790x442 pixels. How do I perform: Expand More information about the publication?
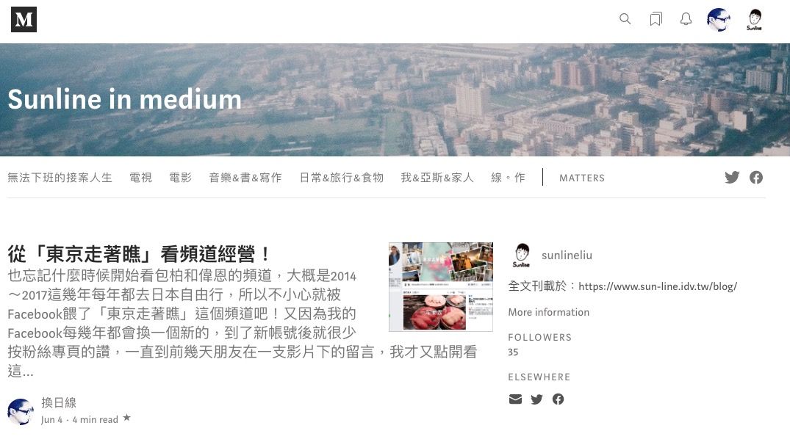549,312
